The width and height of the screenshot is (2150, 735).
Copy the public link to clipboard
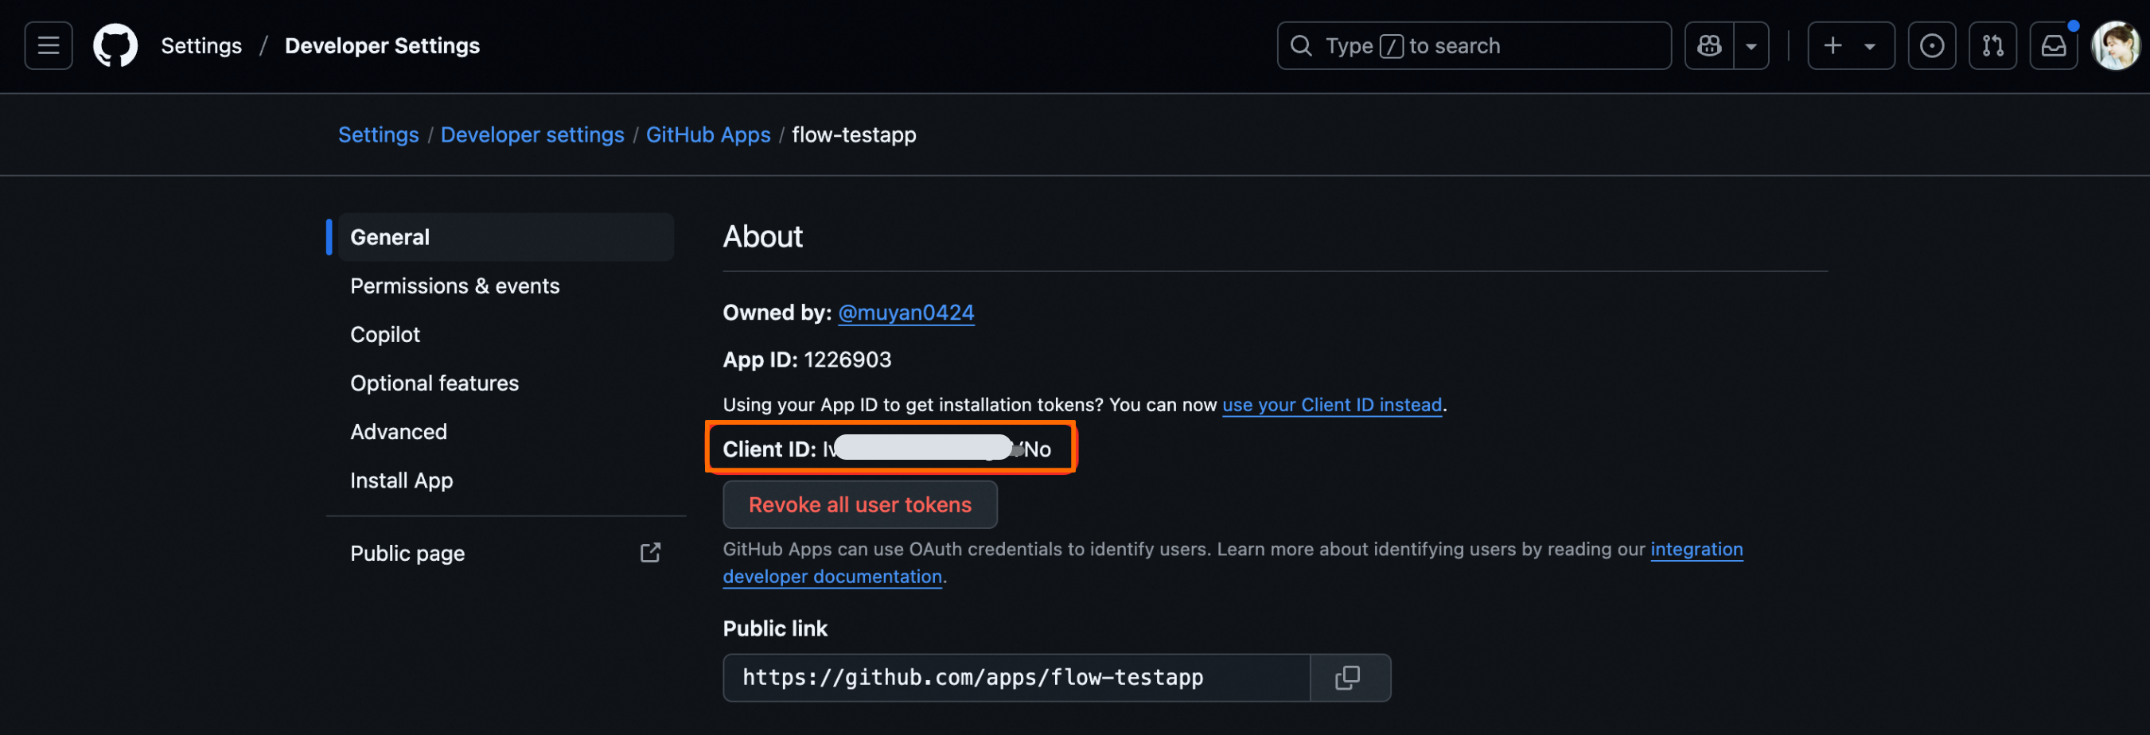point(1348,678)
